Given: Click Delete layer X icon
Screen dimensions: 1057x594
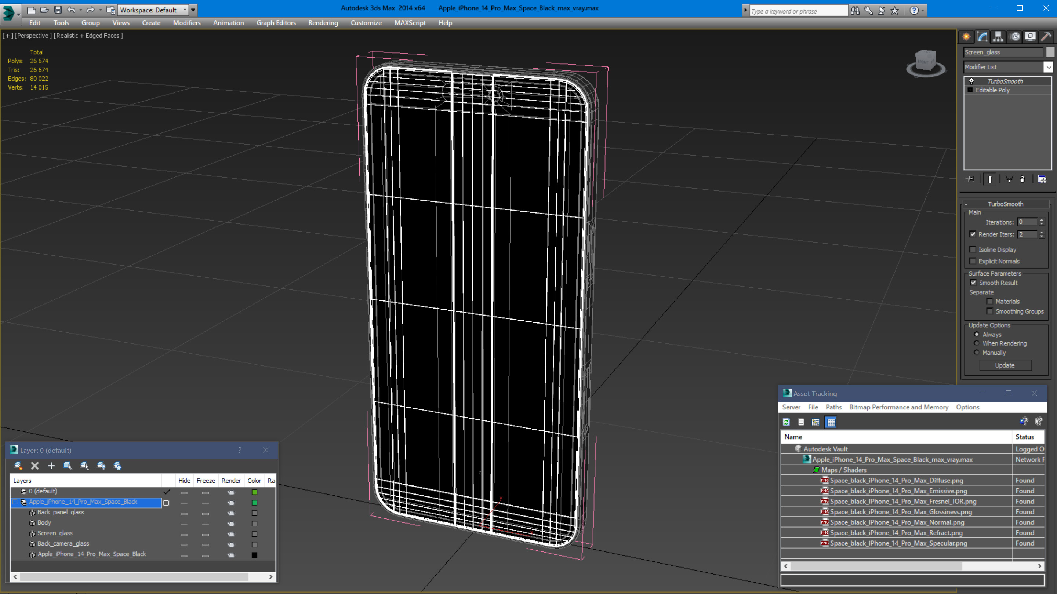Looking at the screenshot, I should click(35, 466).
